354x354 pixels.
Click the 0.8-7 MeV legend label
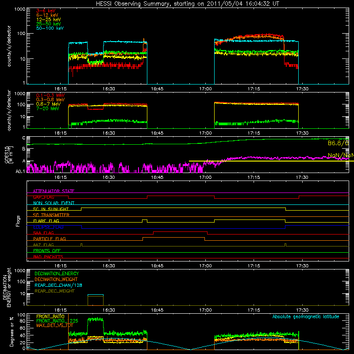48,104
